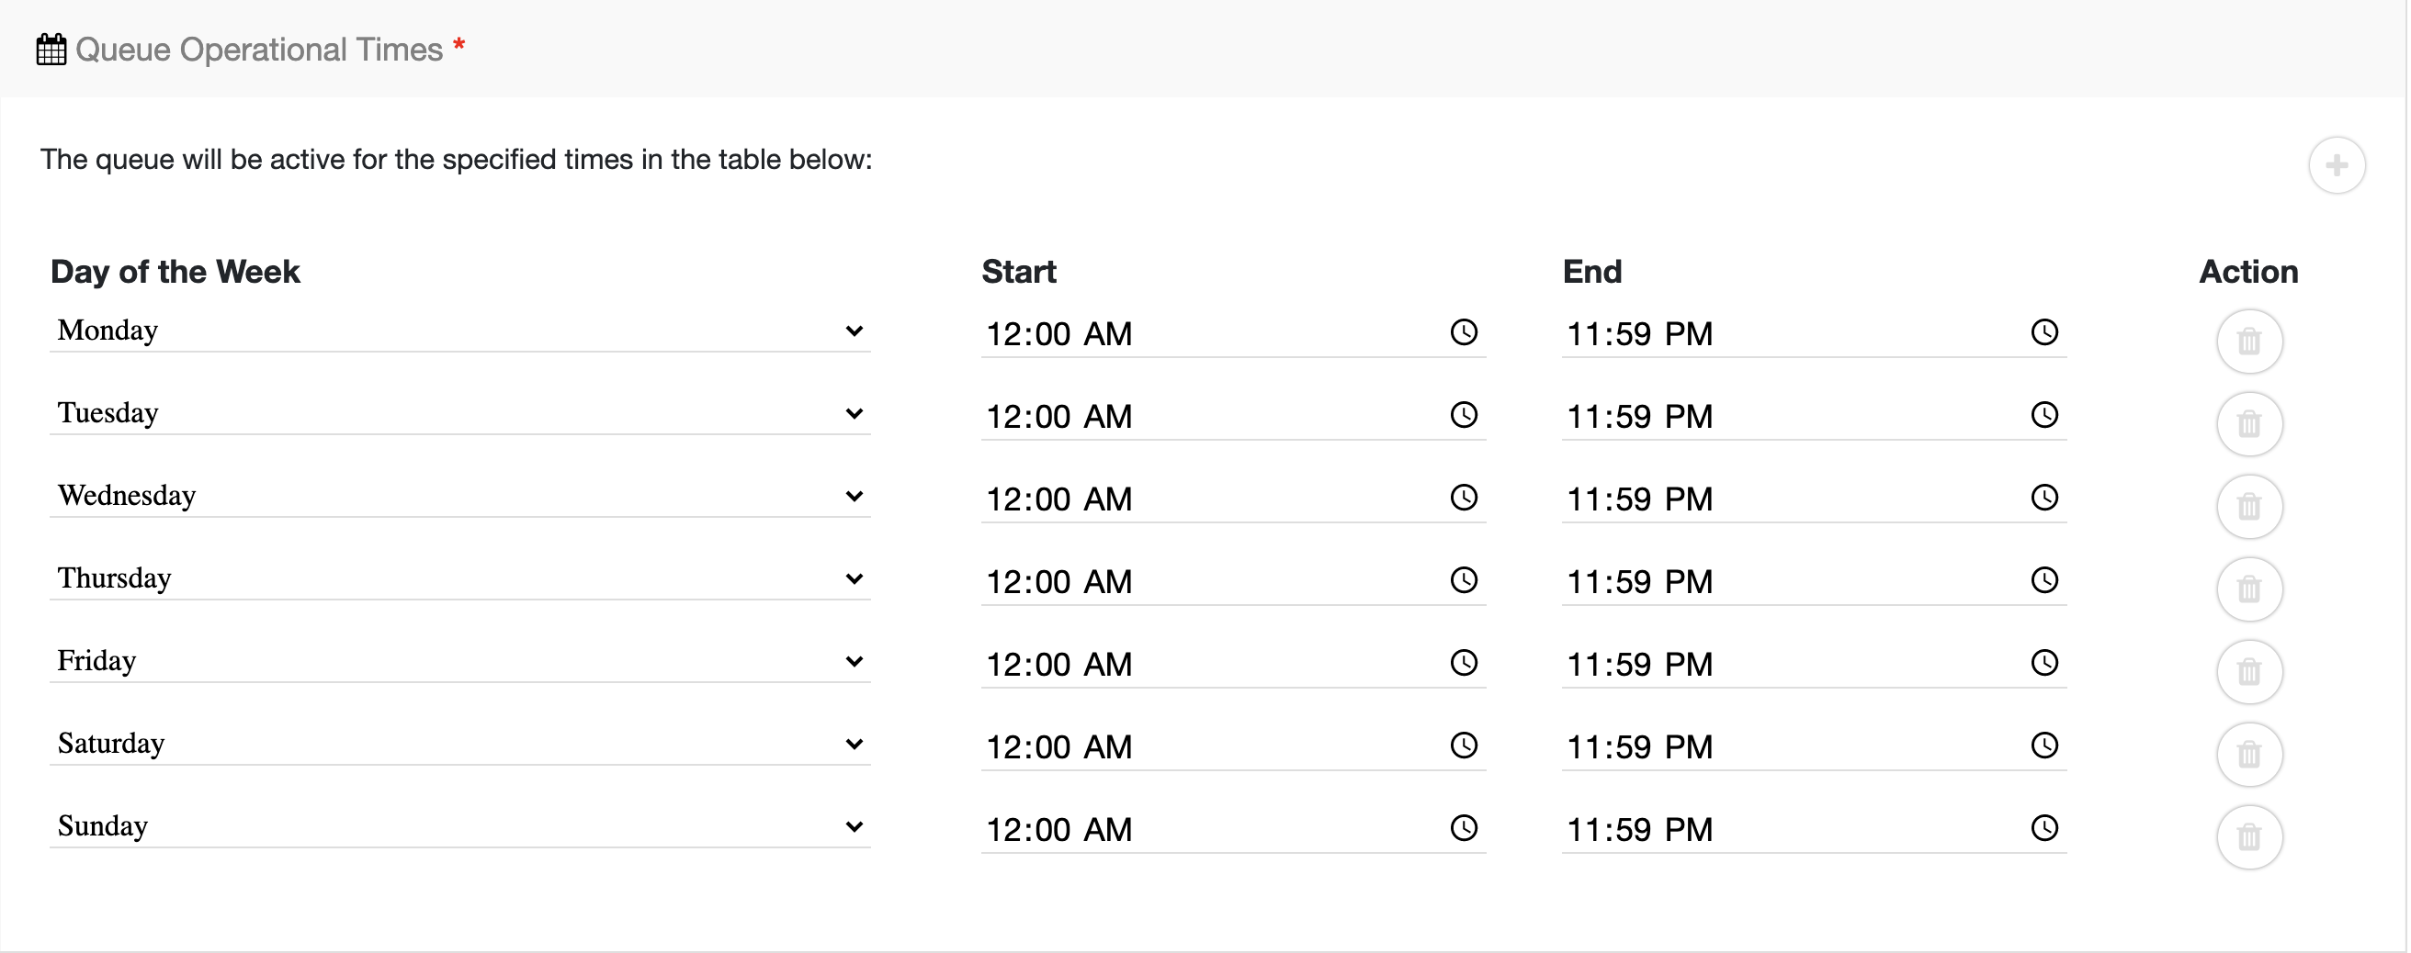Click the Tuesday start time field

tap(1198, 416)
